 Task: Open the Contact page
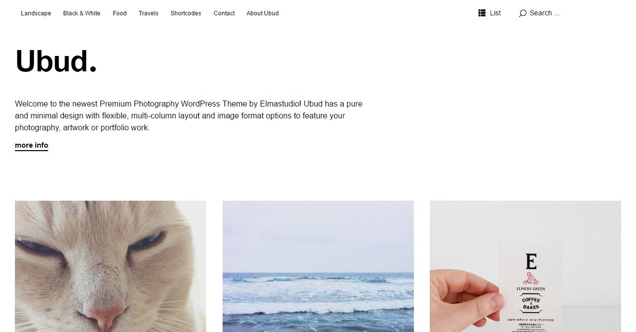click(x=224, y=13)
